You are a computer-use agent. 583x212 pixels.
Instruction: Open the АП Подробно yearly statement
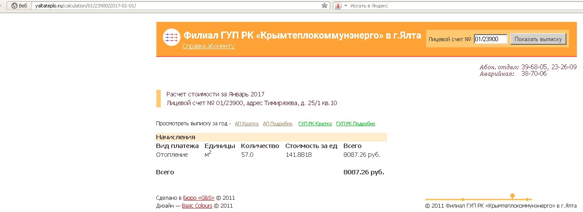point(278,124)
